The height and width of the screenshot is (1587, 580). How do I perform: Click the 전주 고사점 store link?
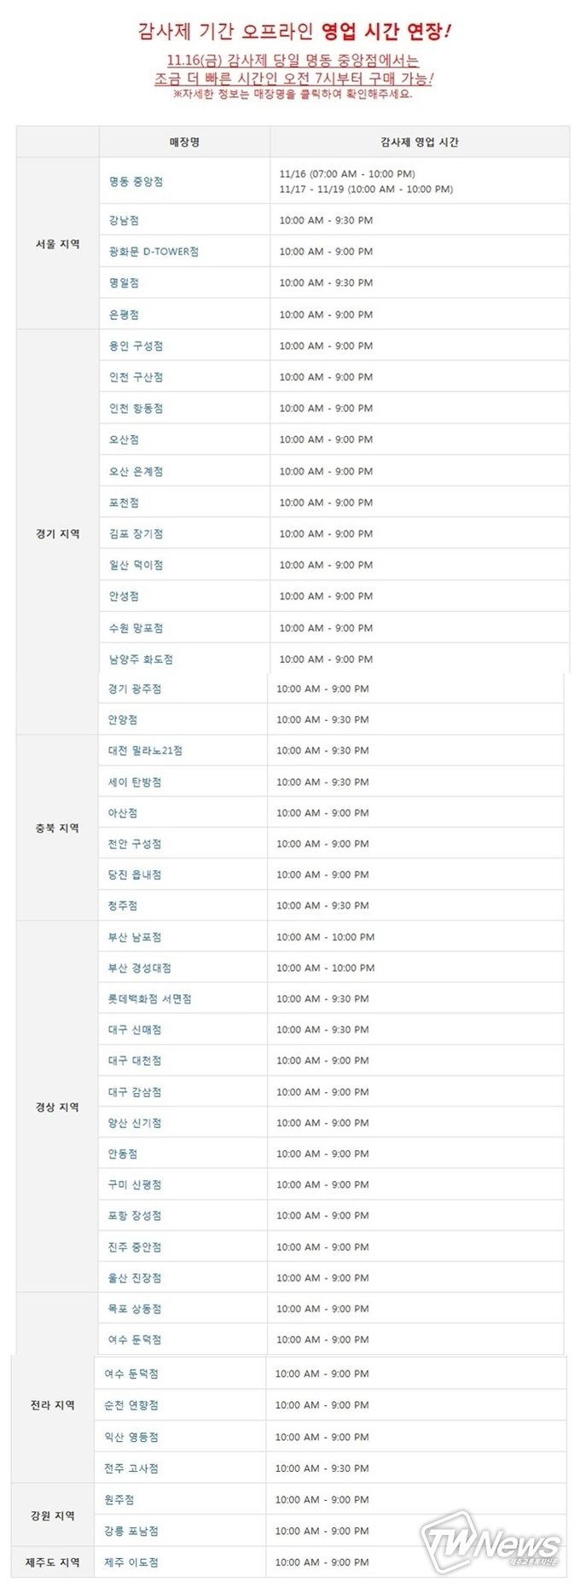tap(131, 1468)
